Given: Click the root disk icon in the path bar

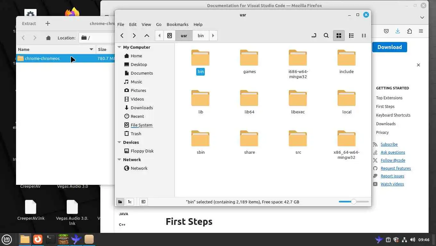Looking at the screenshot, I should click(x=170, y=36).
